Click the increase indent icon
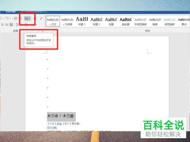The height and width of the screenshot is (142, 190). tap(20, 19)
